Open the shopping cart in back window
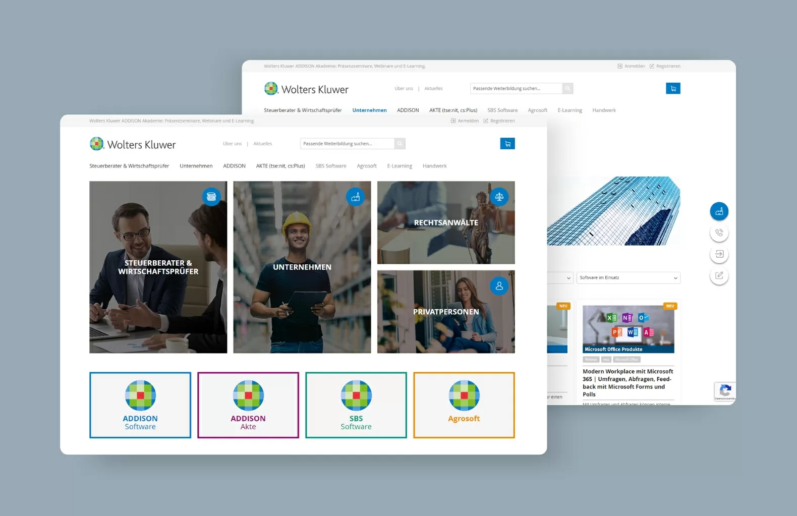The width and height of the screenshot is (797, 516). pos(673,88)
